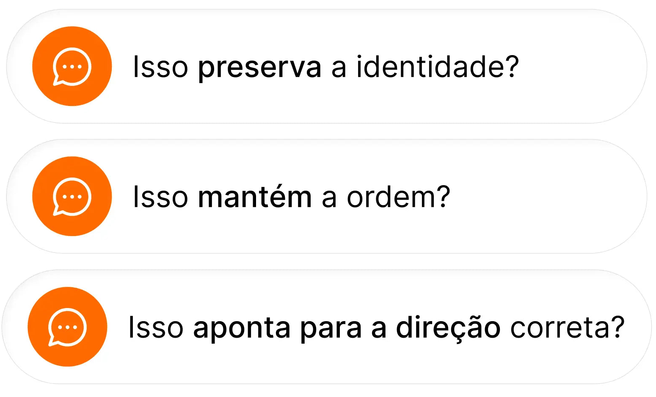Click "Isso" in the mantém question
This screenshot has height=397, width=656.
click(x=160, y=197)
